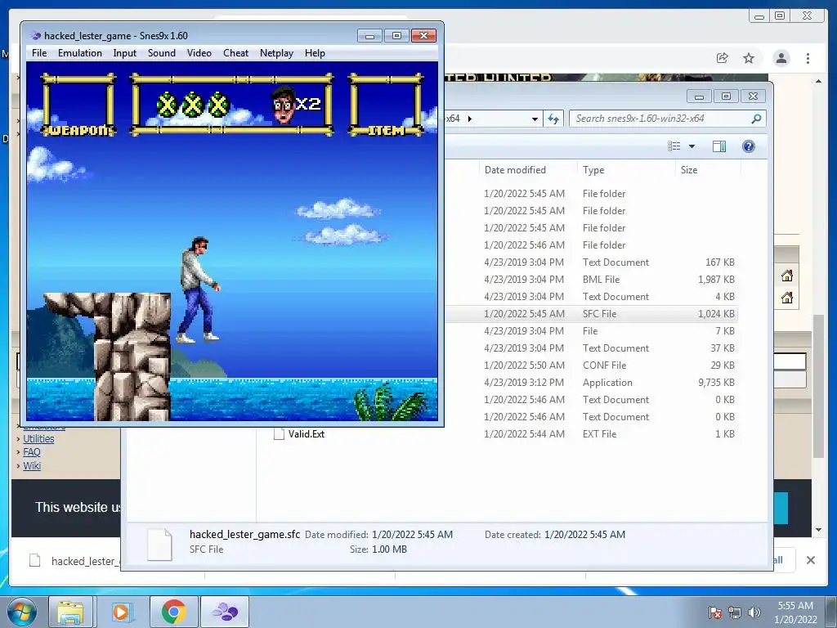Image resolution: width=837 pixels, height=628 pixels.
Task: Click the Chrome scrollbar up arrow
Action: 818,81
